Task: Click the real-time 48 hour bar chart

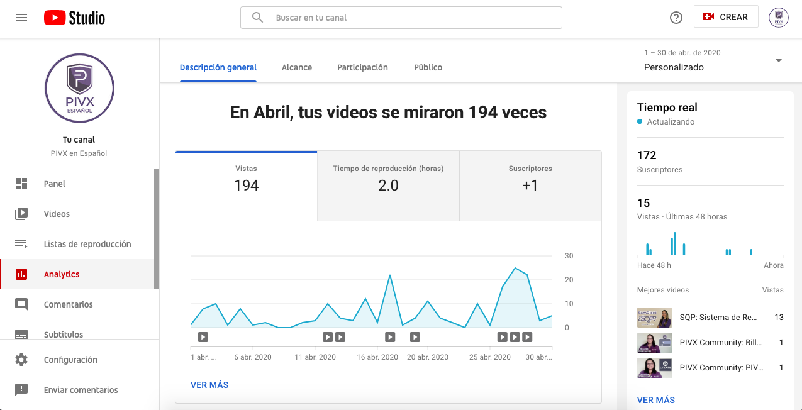Action: tap(710, 244)
